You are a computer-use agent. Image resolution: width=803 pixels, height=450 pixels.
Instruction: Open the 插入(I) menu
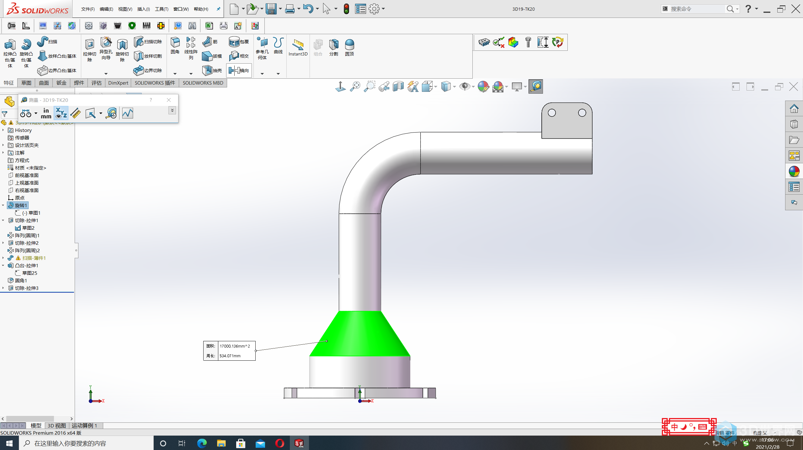(143, 9)
